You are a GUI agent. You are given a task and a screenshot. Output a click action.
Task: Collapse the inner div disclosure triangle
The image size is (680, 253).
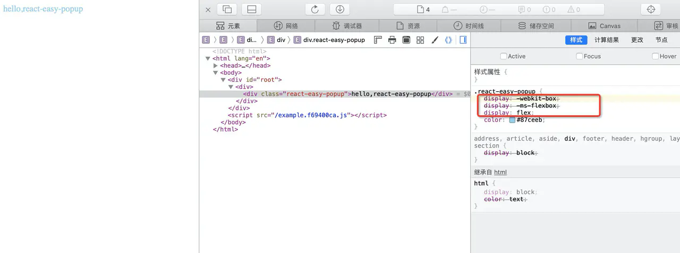[x=231, y=87]
